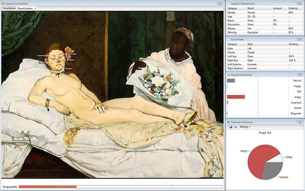Click the Moustache row
The image size is (305, 191).
click(x=265, y=25)
